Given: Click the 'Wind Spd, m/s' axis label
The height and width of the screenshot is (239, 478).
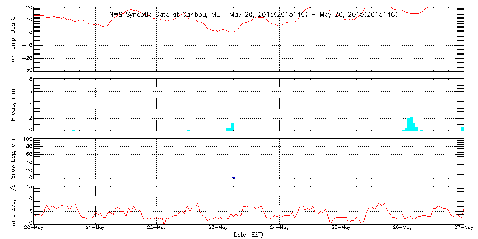Looking at the screenshot, I should click(14, 204).
